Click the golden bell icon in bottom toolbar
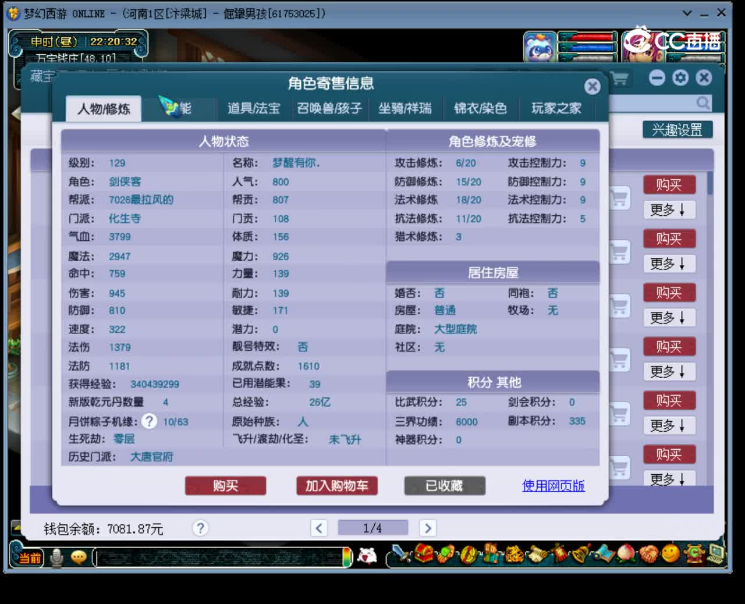 click(581, 553)
